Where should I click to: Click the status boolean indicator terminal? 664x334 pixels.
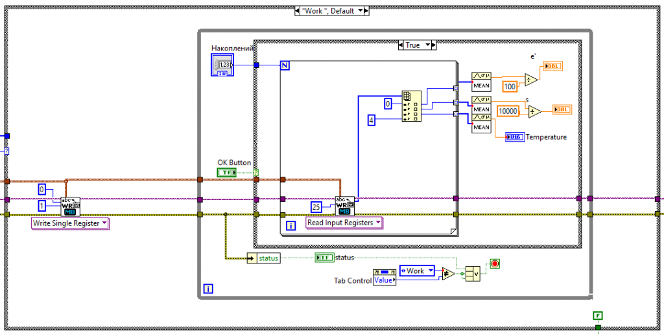coord(324,258)
